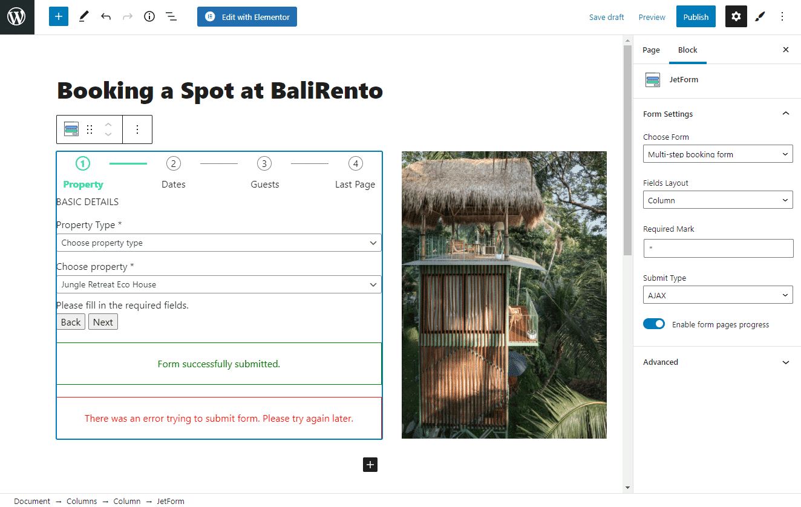The width and height of the screenshot is (801, 507).
Task: Click the WordPress logo icon
Action: pos(17,17)
